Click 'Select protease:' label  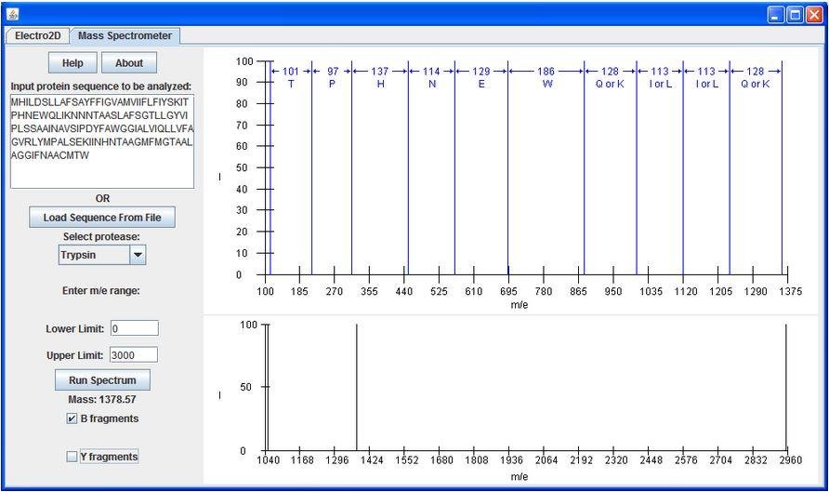pyautogui.click(x=101, y=236)
